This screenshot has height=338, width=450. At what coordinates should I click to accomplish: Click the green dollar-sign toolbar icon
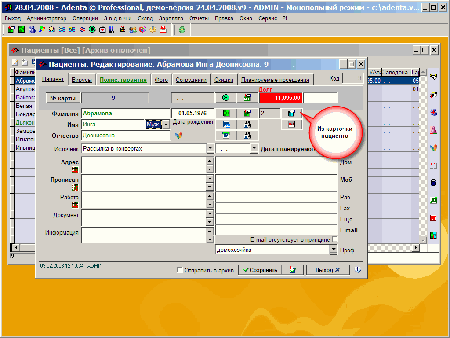coord(92,29)
